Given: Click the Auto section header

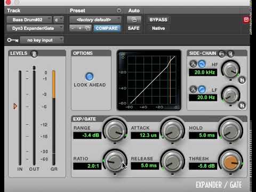Looking at the screenshot, I should click(x=134, y=11).
